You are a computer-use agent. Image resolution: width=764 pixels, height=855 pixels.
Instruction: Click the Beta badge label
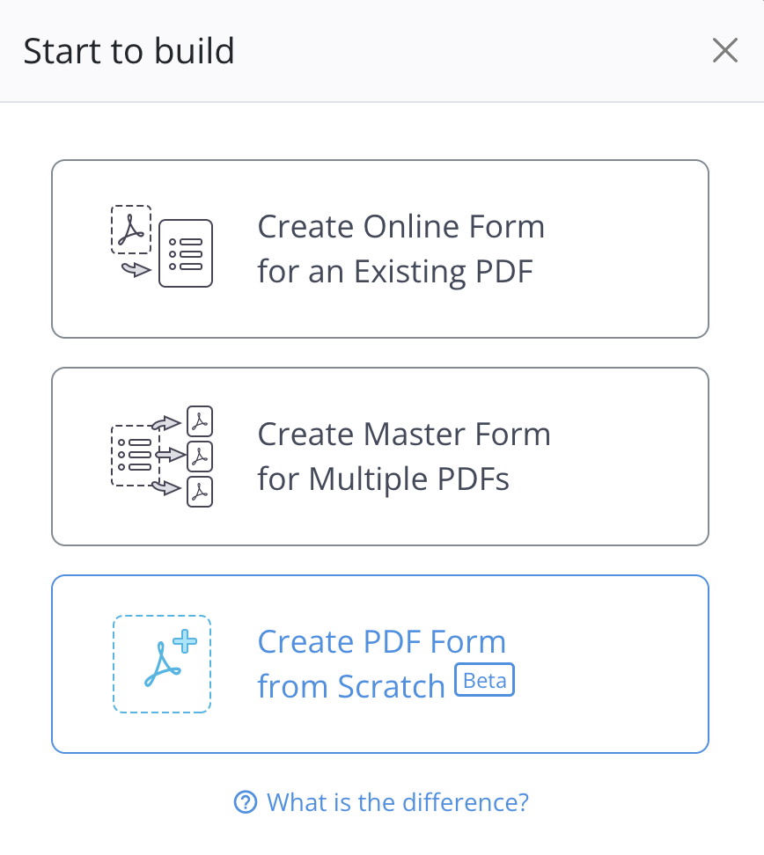pyautogui.click(x=484, y=681)
